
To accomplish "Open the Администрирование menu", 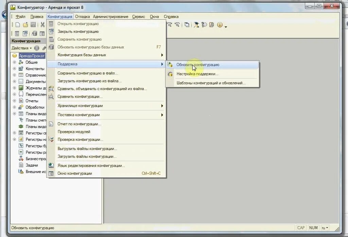I will (110, 17).
